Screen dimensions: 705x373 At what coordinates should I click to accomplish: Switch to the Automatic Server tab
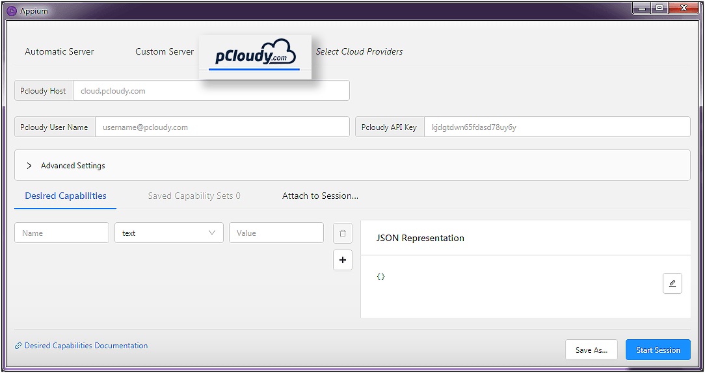[x=59, y=52]
